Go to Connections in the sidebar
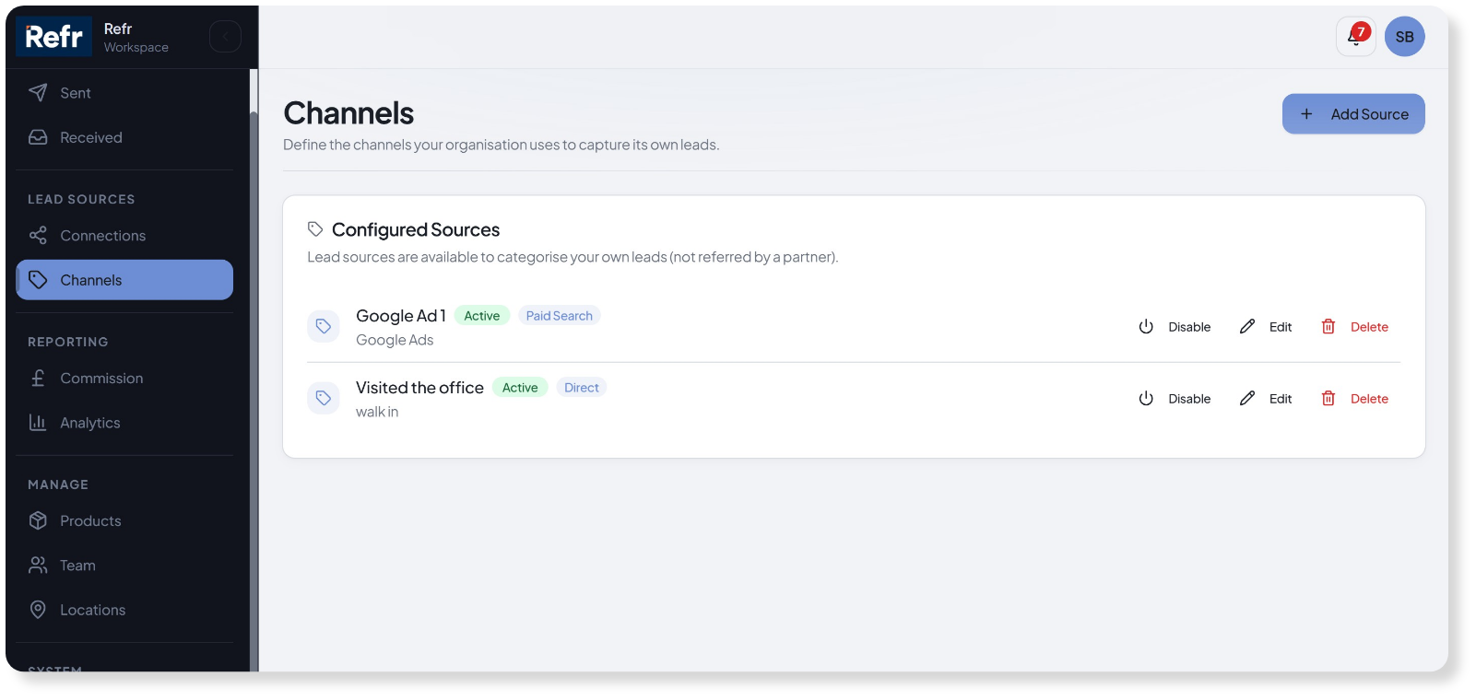Image resolution: width=1476 pixels, height=700 pixels. click(102, 236)
